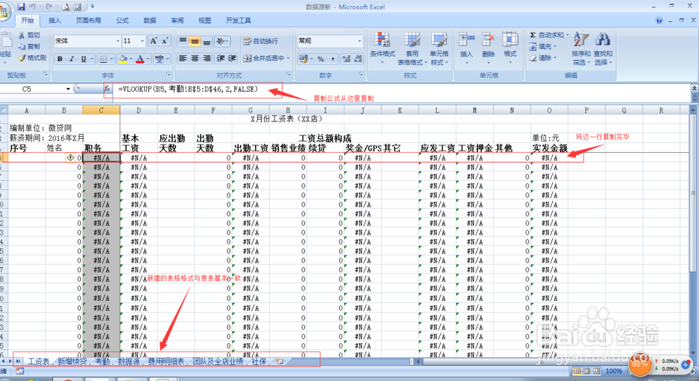Copy selection with the 复制 button
This screenshot has height=381, width=699.
click(x=29, y=46)
